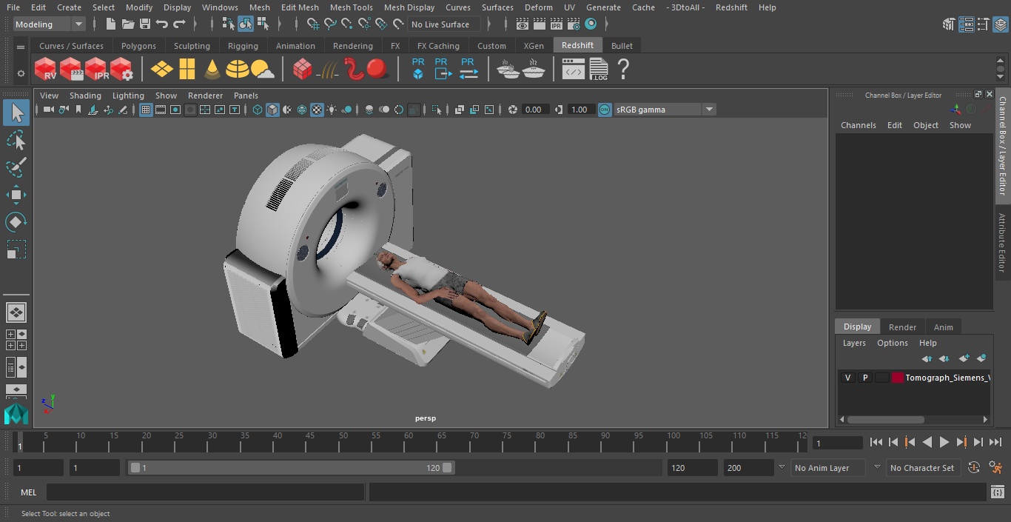
Task: Click the Redshift IPR shelf icon
Action: (x=96, y=70)
